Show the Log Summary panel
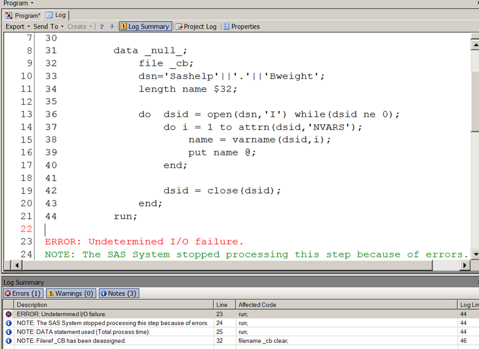Viewport: 479px width, 349px height. [145, 26]
